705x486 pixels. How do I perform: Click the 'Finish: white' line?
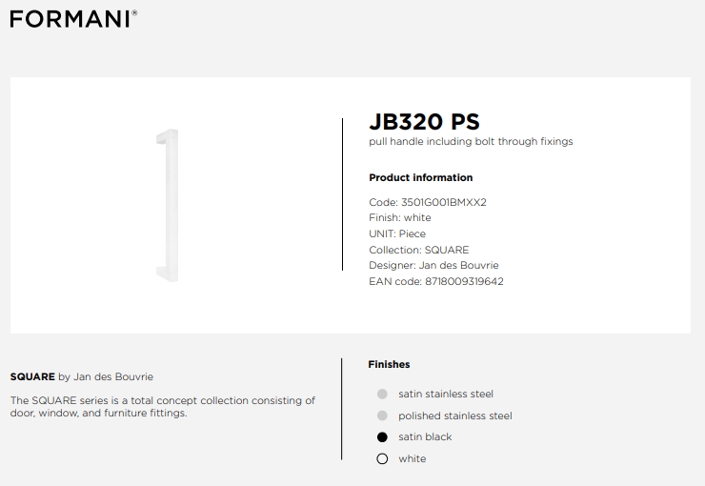click(x=400, y=217)
